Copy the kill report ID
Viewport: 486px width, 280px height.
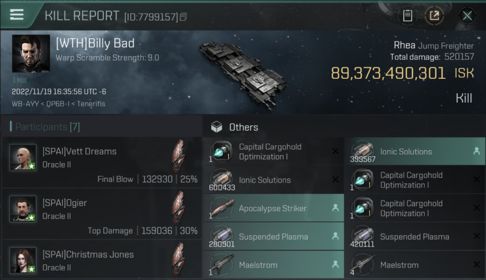pos(183,17)
